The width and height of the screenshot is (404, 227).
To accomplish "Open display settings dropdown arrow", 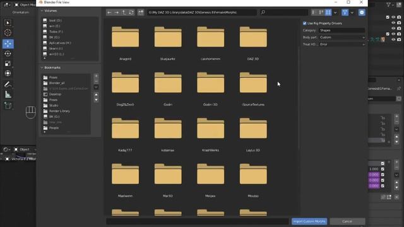I will tap(335, 13).
